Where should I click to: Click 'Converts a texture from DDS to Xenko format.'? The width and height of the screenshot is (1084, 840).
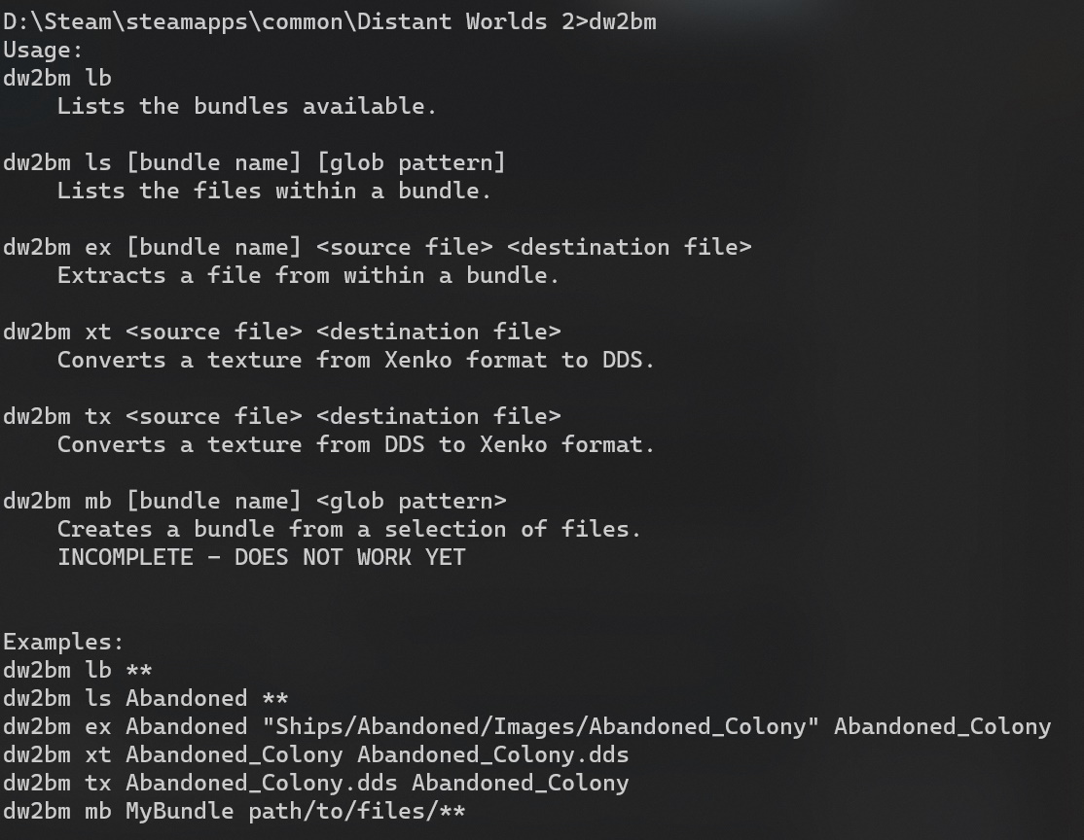pos(356,444)
